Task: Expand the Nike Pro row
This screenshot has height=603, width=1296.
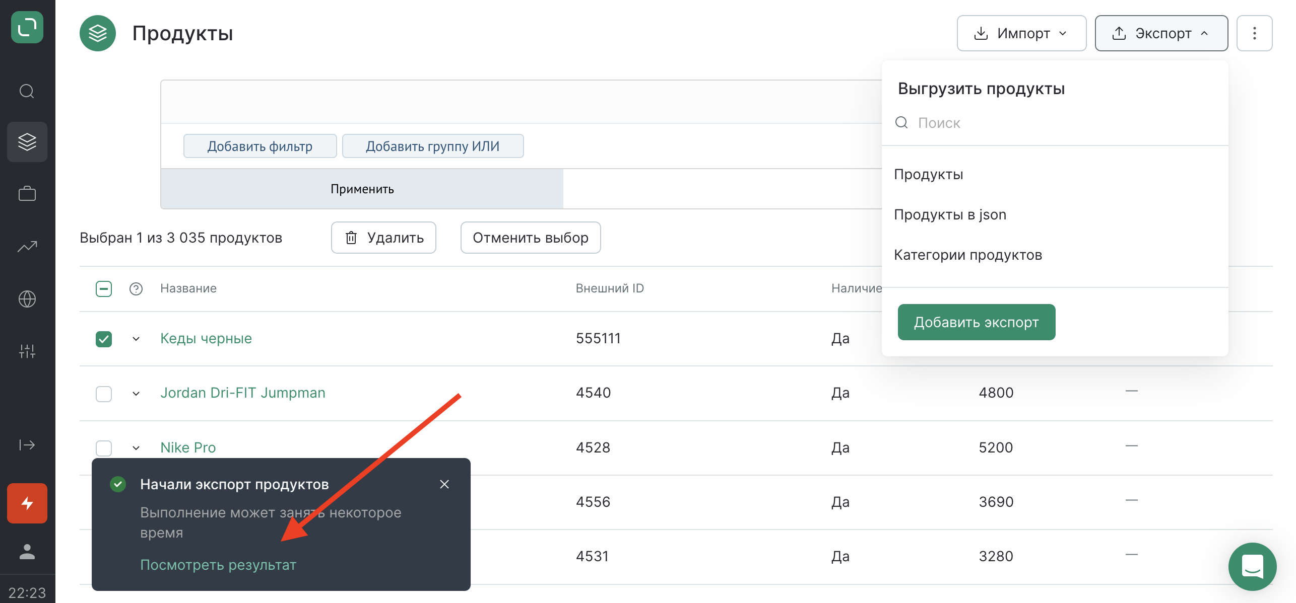Action: 136,448
